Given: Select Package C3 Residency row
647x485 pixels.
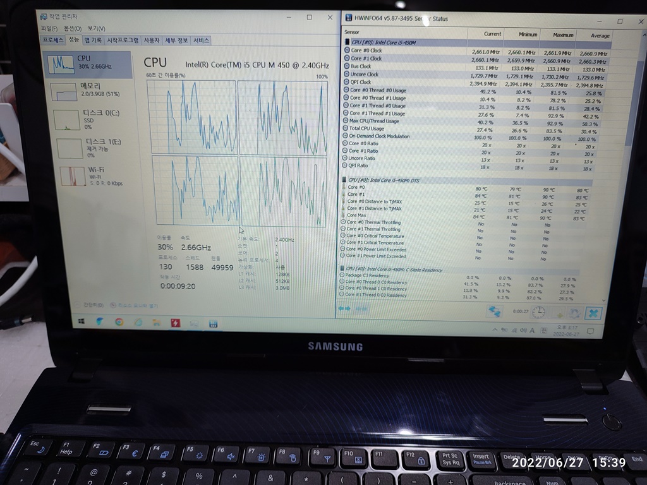Looking at the screenshot, I should pos(458,277).
